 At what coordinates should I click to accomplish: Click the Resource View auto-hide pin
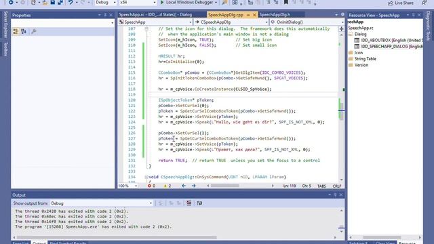tap(414, 15)
